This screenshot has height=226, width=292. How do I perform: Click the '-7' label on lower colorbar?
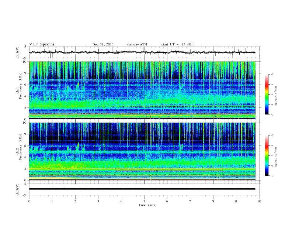click(272, 175)
